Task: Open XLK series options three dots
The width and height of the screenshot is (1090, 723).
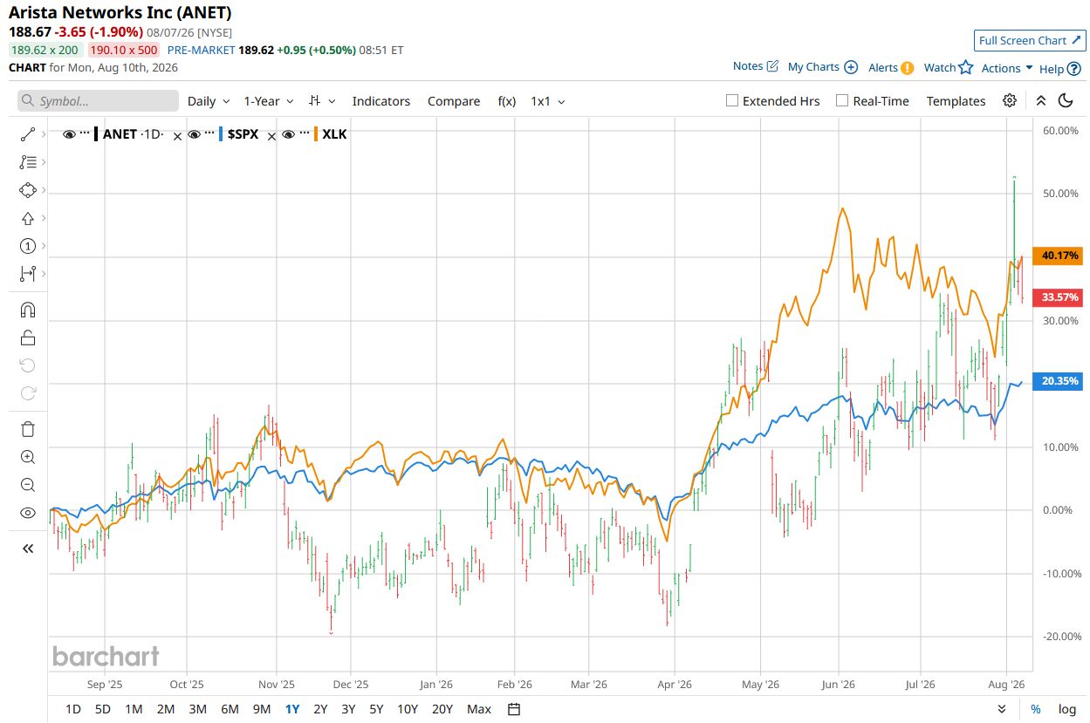Action: [304, 133]
